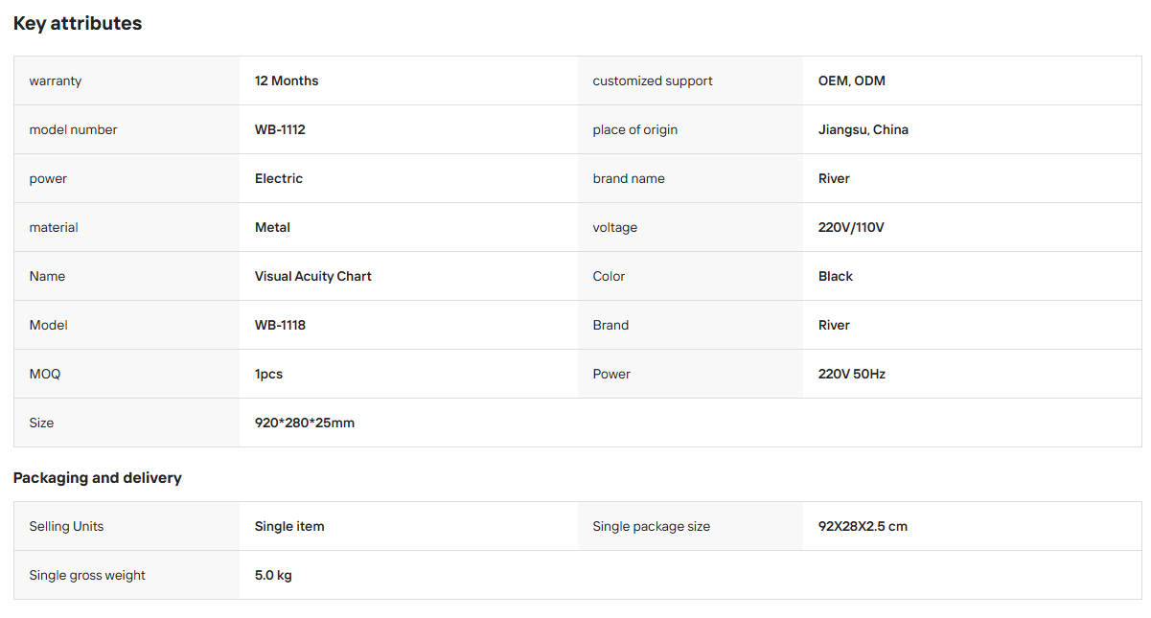Select the OEM, ODM customized support value

pos(852,80)
